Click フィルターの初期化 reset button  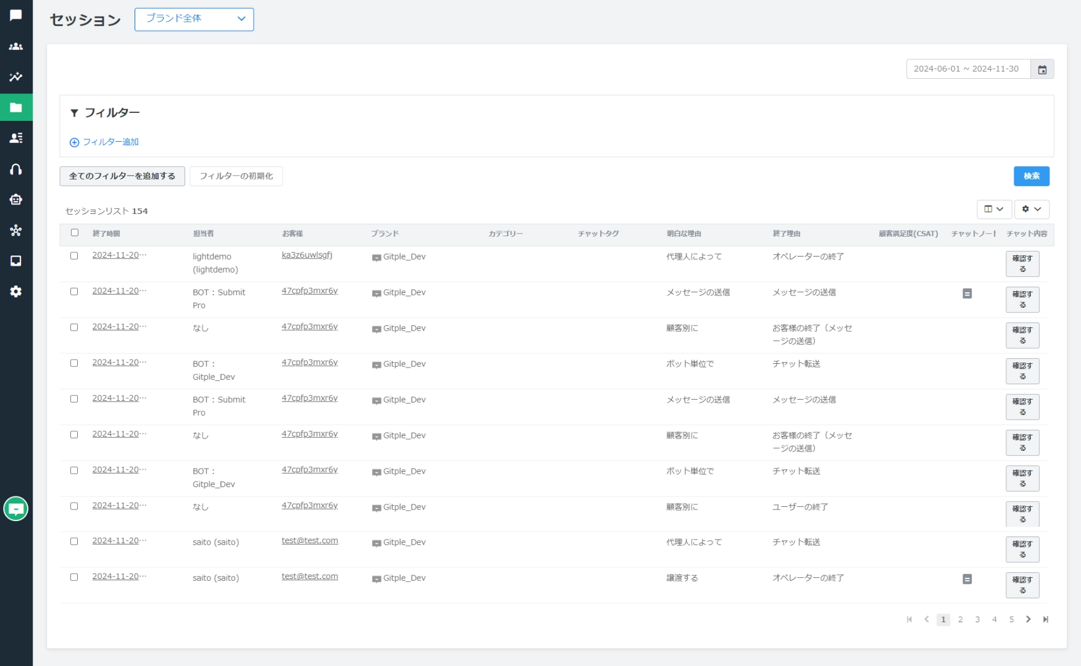pos(236,176)
